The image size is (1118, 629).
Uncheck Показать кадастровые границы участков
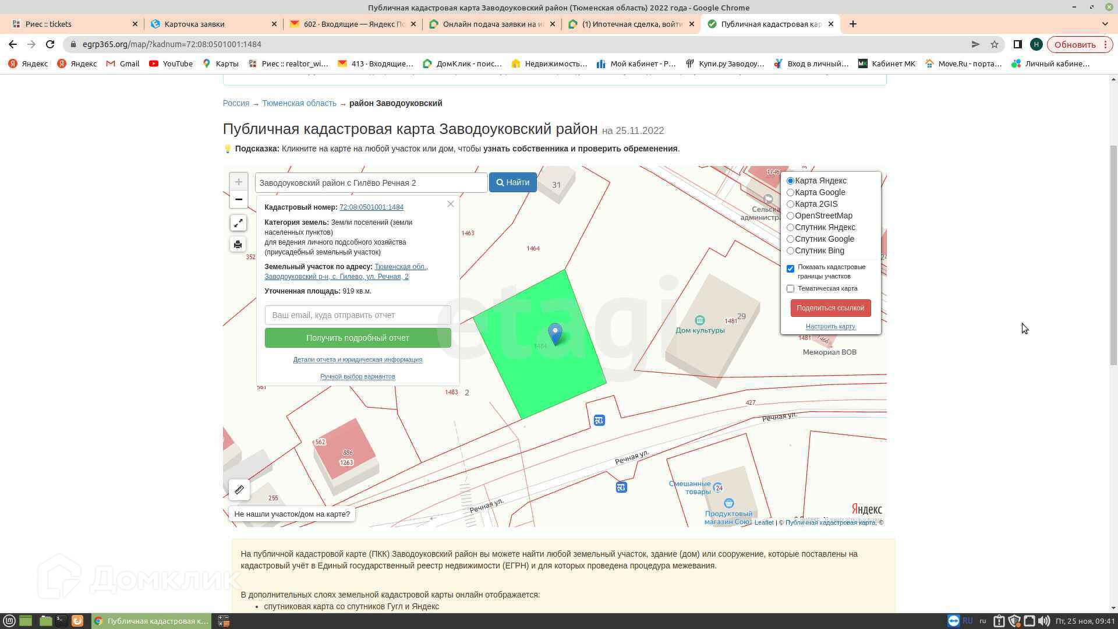[790, 268]
